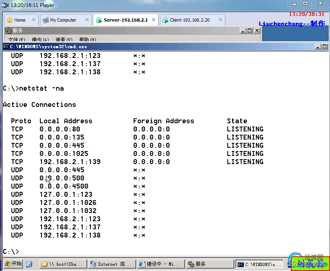Click the Client tab VM icon
Screen dimensions: 330x271
coord(165,20)
